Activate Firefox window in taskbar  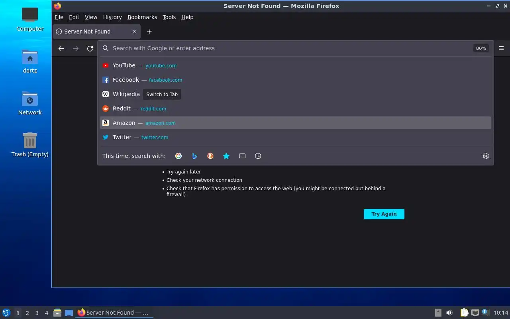114,313
